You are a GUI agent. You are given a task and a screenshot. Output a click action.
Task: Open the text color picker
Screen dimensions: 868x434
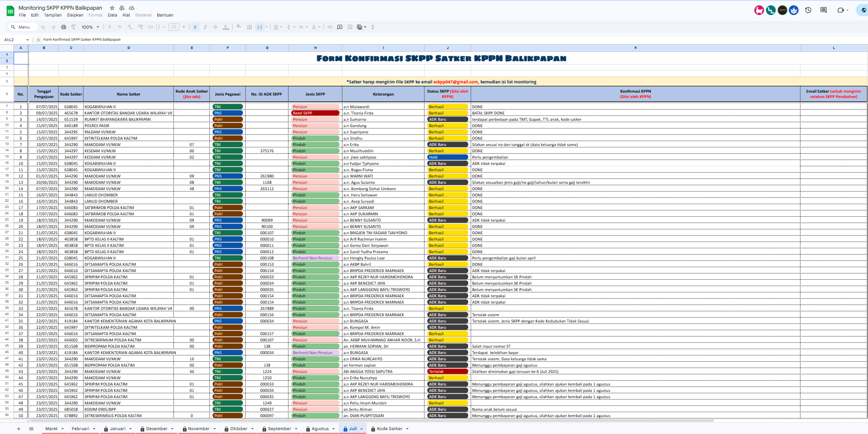click(x=226, y=27)
